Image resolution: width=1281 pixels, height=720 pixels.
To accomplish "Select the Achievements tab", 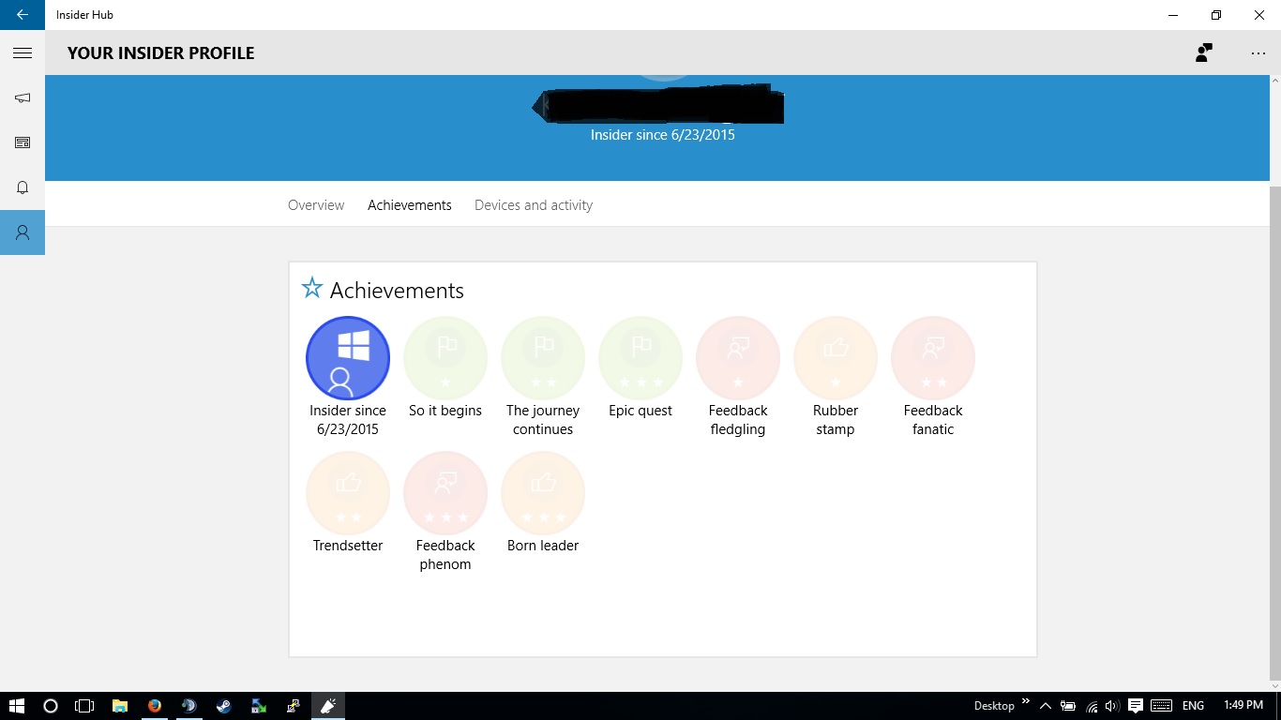I will [x=410, y=205].
